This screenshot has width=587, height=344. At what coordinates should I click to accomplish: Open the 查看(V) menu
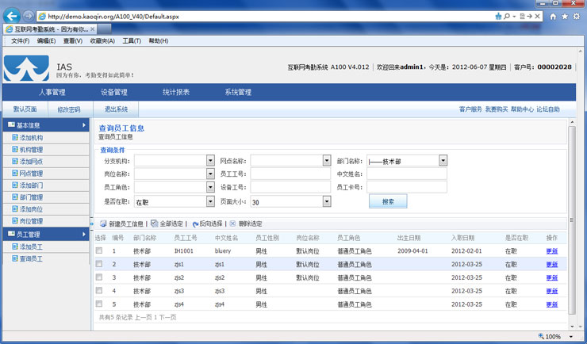(x=73, y=40)
